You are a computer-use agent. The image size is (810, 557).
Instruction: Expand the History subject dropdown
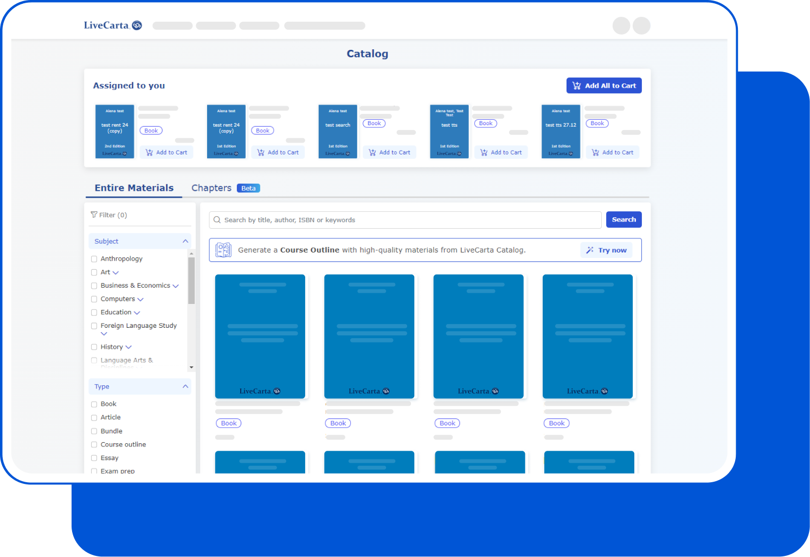(x=129, y=347)
